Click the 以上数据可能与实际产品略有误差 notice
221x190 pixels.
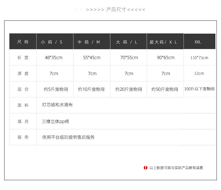(176, 168)
